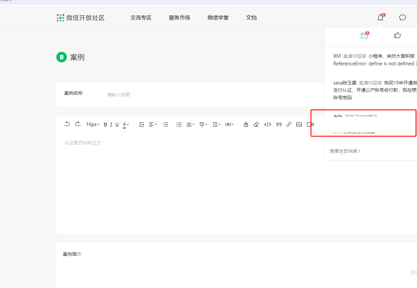The height and width of the screenshot is (288, 417).
Task: Open the 文档 menu
Action: pos(251,18)
